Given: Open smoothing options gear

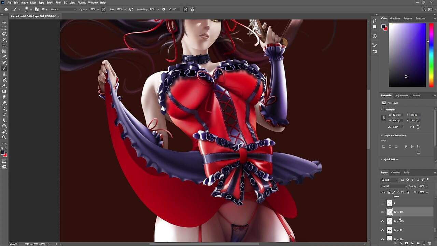Looking at the screenshot, I should [164, 9].
